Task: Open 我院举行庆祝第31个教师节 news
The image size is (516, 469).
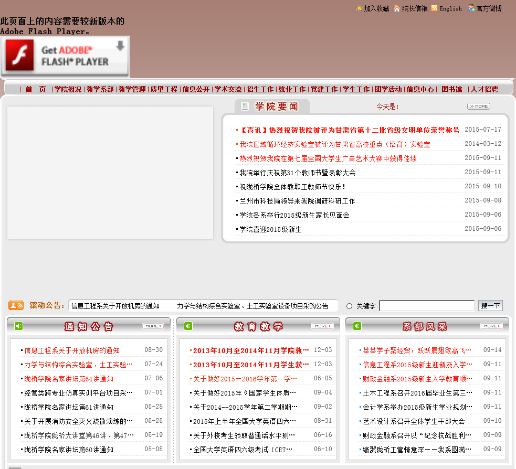Action: [x=298, y=173]
